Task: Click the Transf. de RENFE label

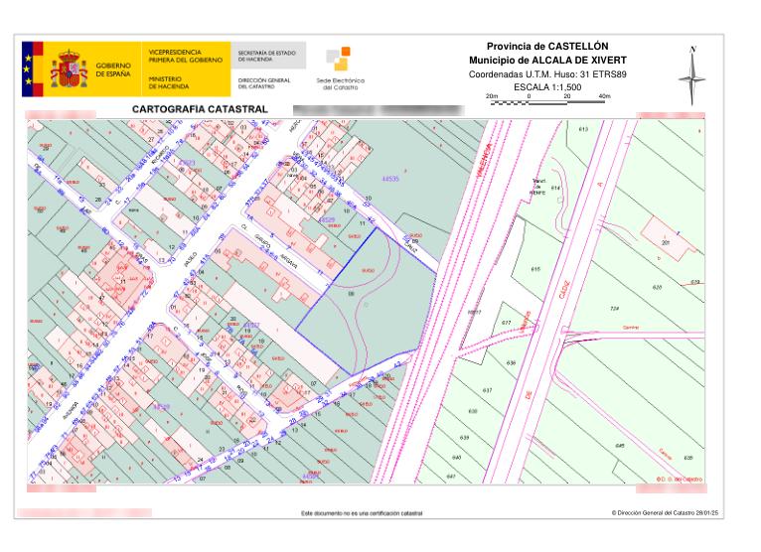Action: coord(536,187)
